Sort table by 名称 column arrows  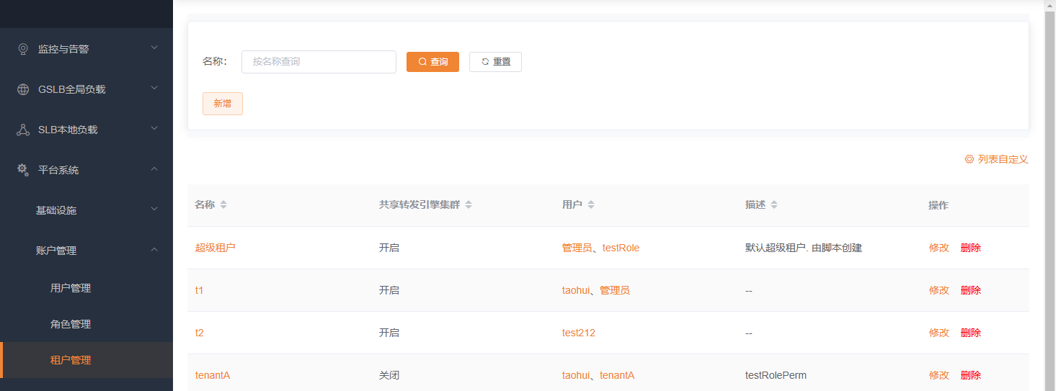point(223,205)
